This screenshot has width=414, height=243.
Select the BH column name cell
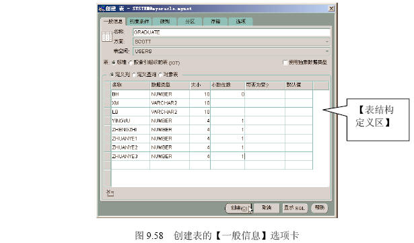131,94
